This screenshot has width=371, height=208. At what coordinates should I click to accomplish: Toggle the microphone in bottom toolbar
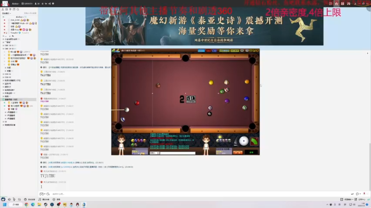tap(14, 199)
